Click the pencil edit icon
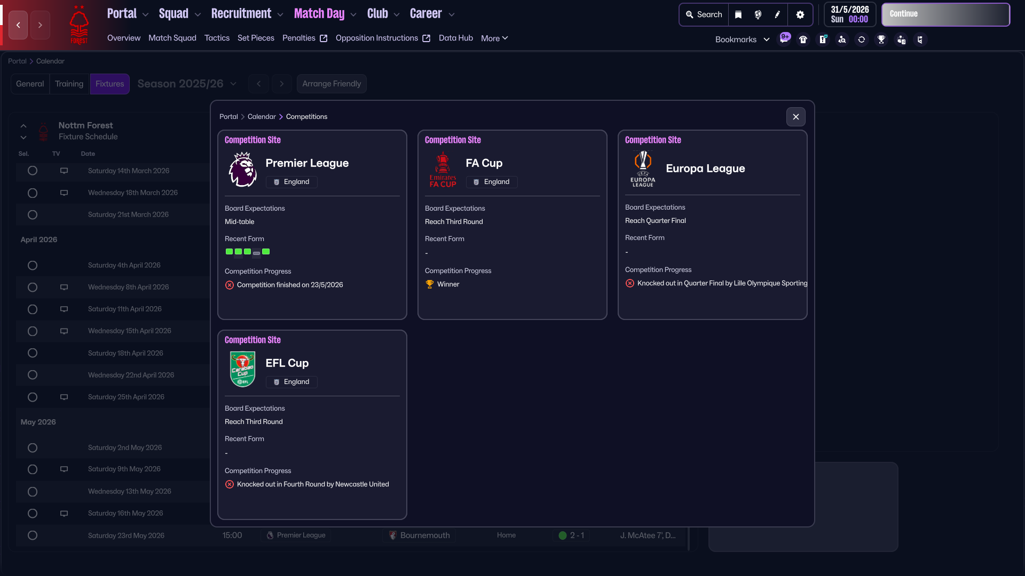This screenshot has width=1025, height=576. point(777,15)
